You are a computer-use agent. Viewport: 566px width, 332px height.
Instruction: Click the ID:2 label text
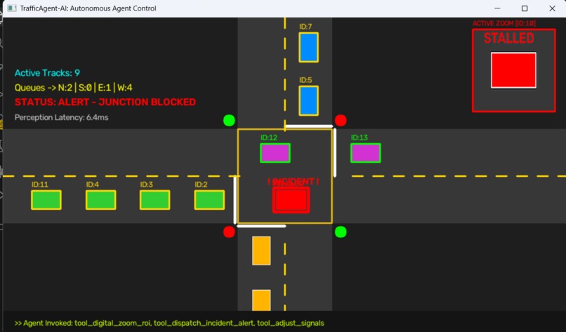tap(201, 185)
